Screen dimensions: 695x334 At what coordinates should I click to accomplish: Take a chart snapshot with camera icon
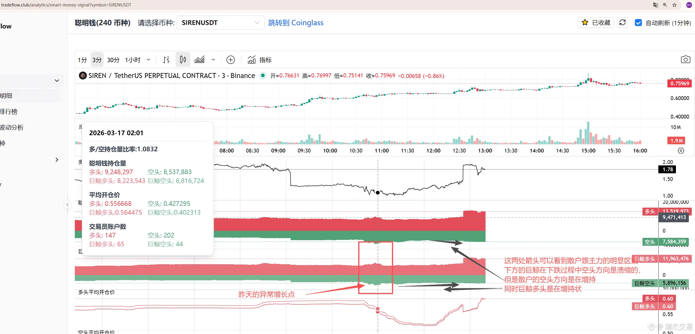click(685, 60)
